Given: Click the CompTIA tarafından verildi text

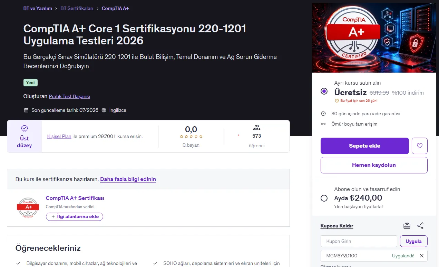Looking at the screenshot, I should click(x=70, y=207).
